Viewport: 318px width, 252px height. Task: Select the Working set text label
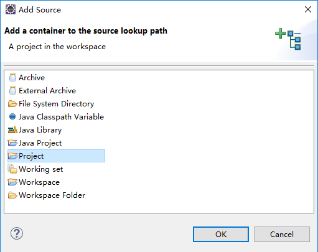click(x=41, y=169)
